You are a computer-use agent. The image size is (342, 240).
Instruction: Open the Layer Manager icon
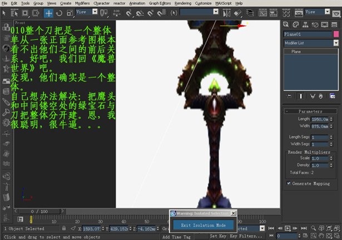[250, 13]
